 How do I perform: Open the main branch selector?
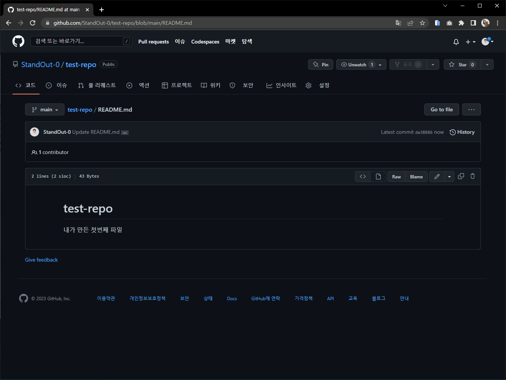[x=45, y=109]
